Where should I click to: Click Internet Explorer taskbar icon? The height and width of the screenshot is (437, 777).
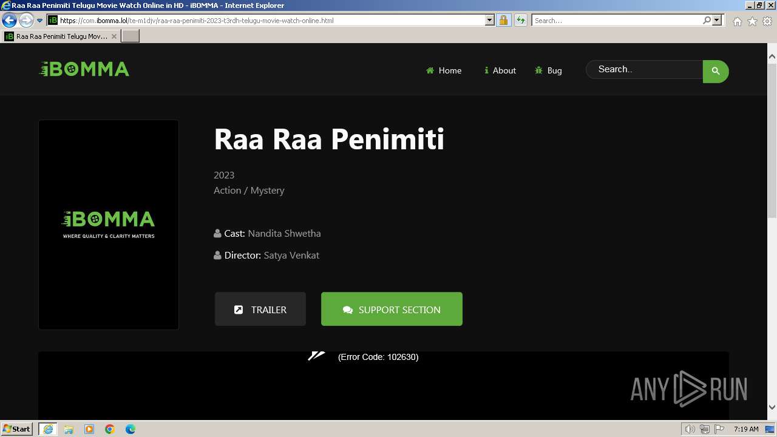(x=48, y=429)
